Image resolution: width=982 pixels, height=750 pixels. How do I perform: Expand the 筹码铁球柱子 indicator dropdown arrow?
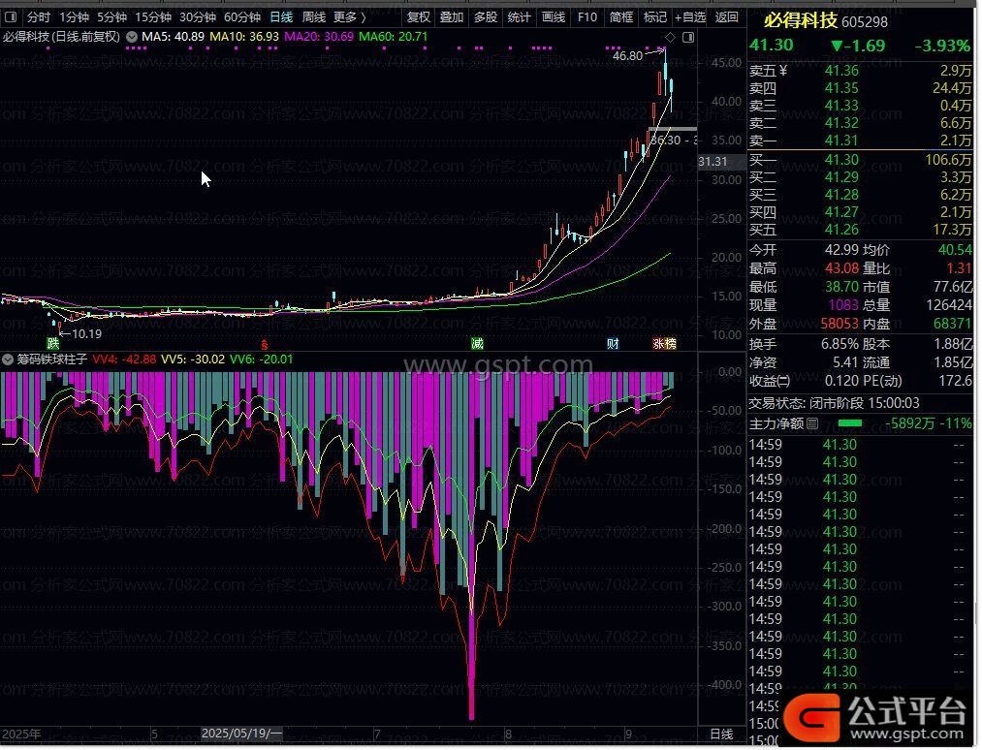pos(9,359)
